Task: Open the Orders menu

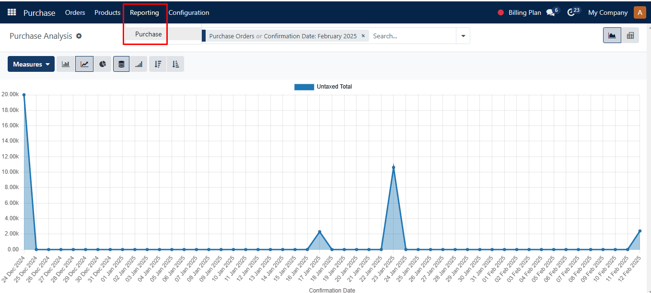Action: [75, 12]
